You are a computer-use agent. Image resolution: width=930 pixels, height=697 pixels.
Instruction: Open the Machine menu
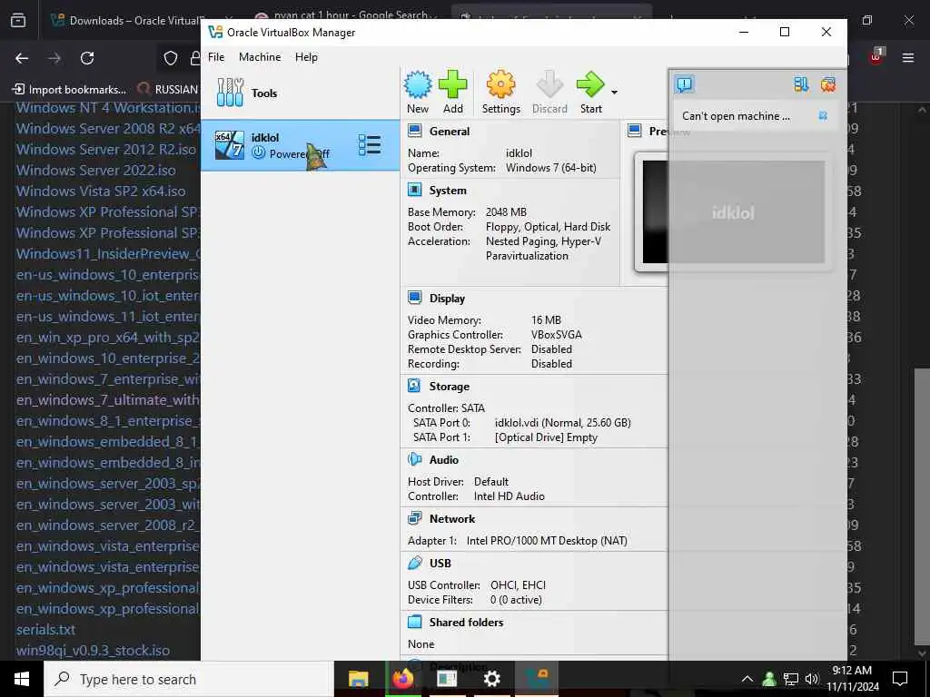tap(260, 57)
